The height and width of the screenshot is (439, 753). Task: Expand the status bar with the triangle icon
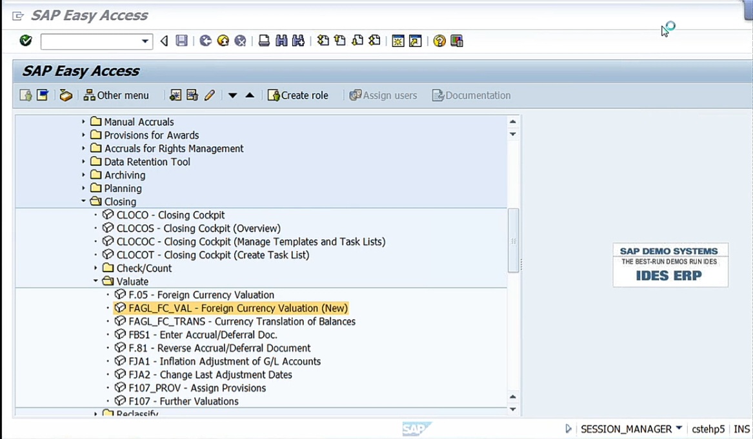(568, 429)
